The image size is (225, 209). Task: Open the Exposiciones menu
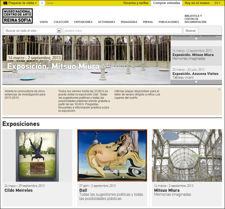click(x=83, y=22)
